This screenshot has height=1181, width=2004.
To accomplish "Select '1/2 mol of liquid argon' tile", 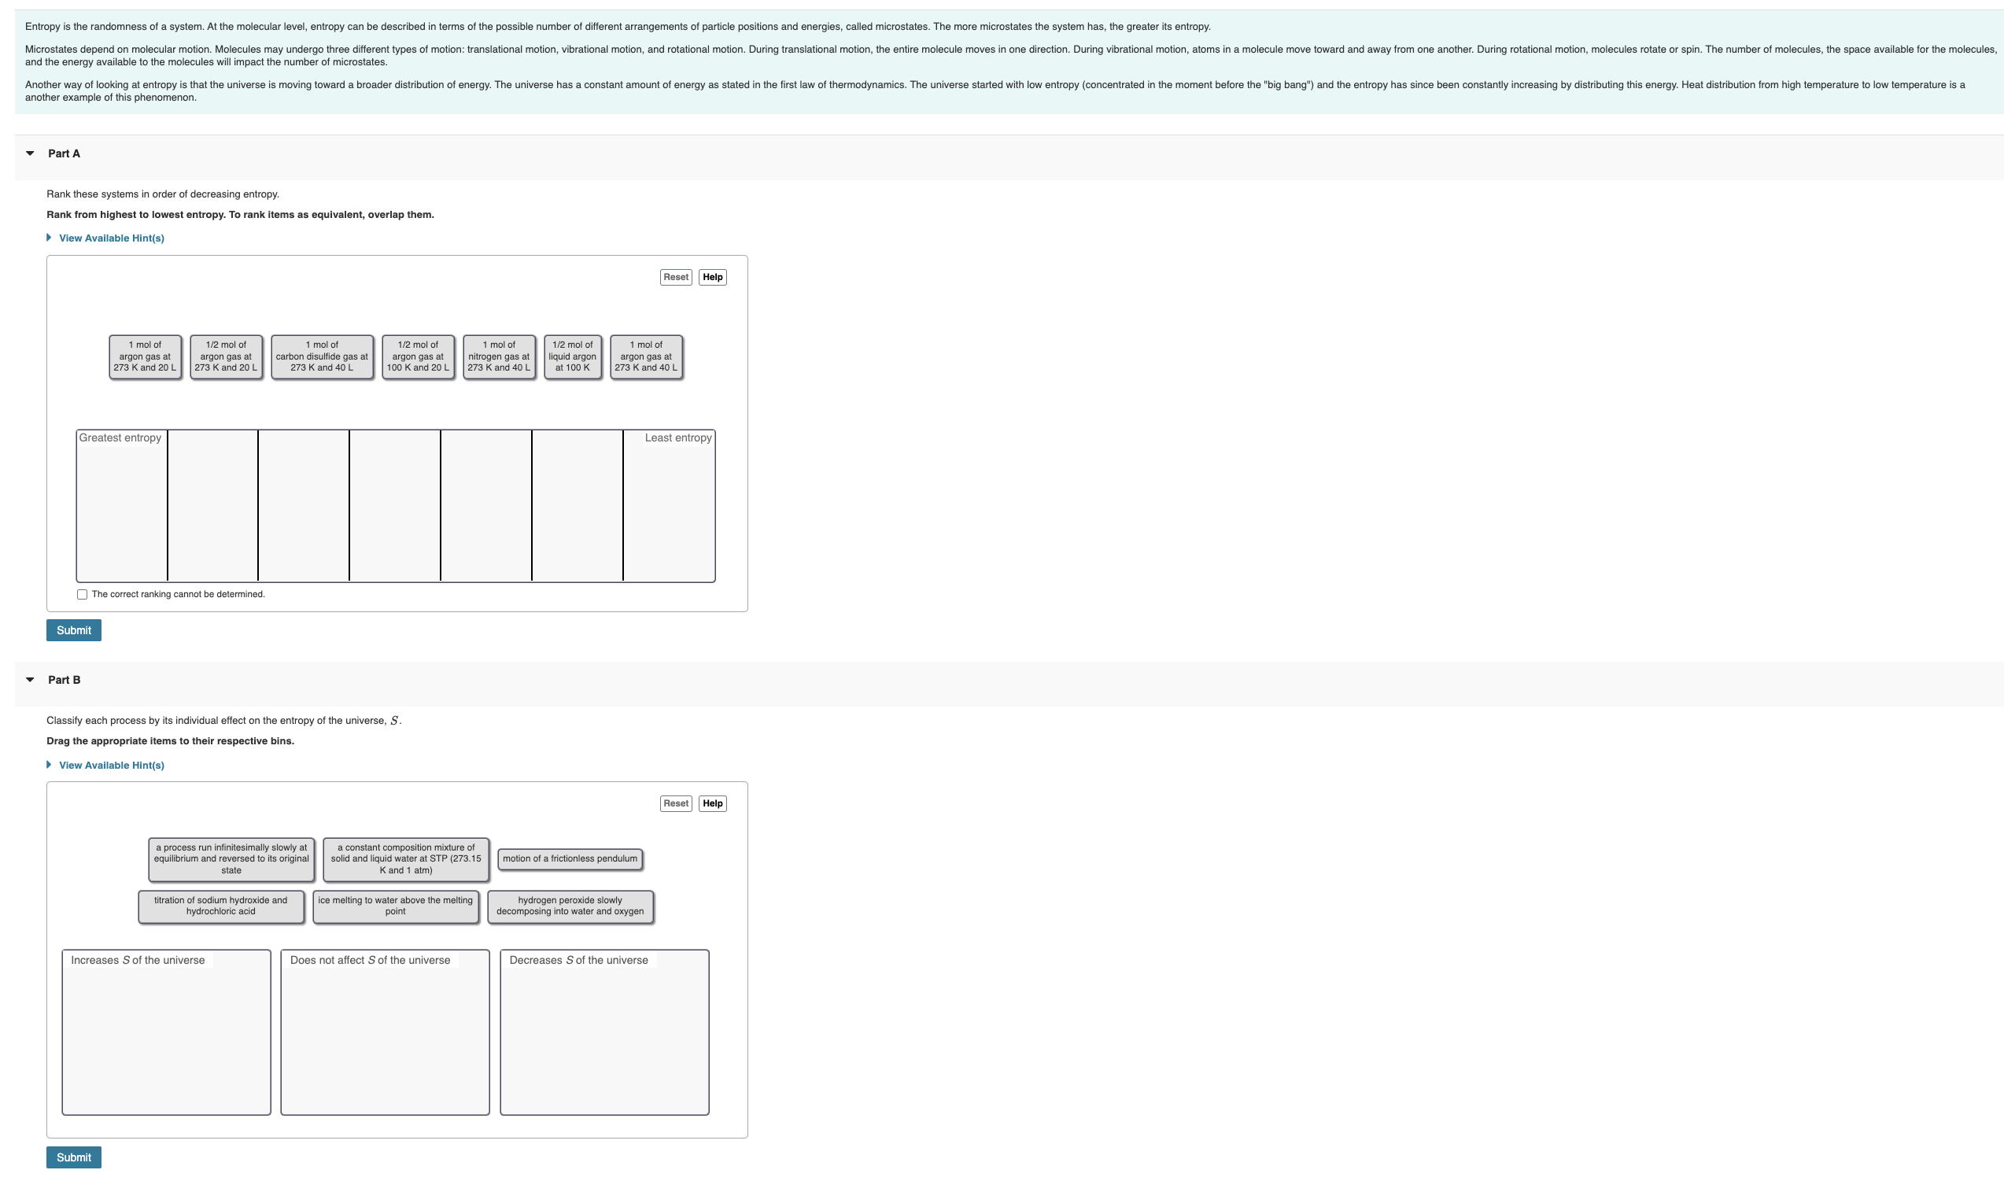I will click(x=572, y=356).
